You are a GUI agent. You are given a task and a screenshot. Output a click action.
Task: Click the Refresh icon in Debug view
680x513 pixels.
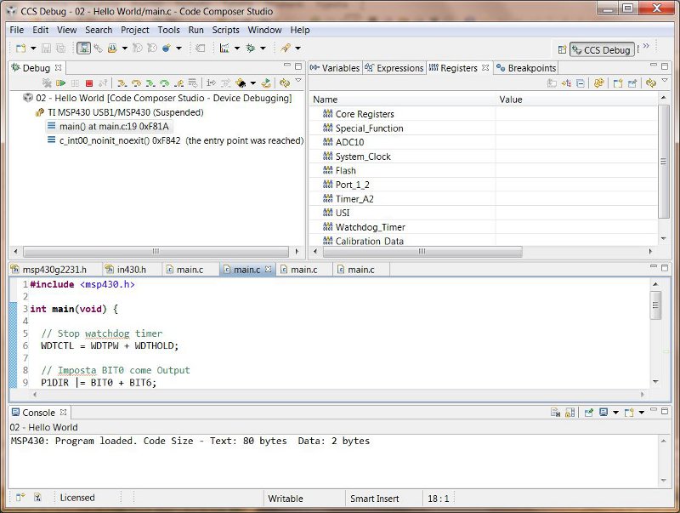(x=285, y=83)
